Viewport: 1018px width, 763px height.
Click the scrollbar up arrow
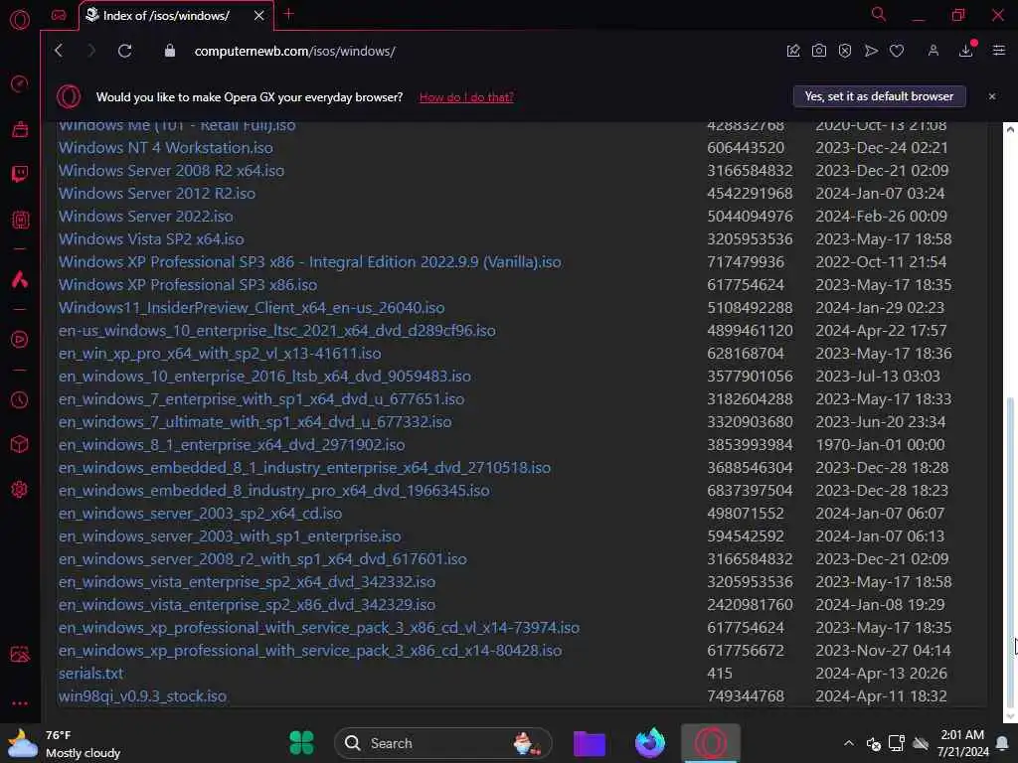[x=1010, y=130]
